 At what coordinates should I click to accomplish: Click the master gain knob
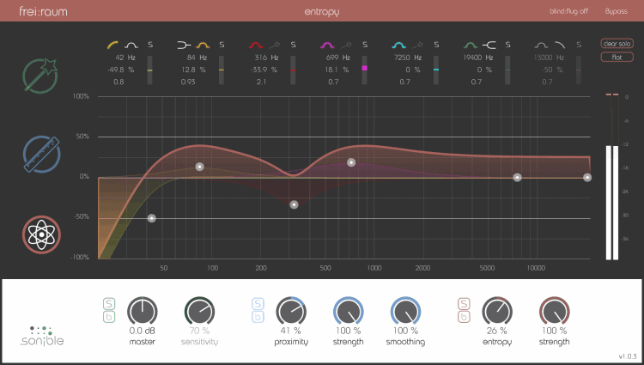point(142,312)
